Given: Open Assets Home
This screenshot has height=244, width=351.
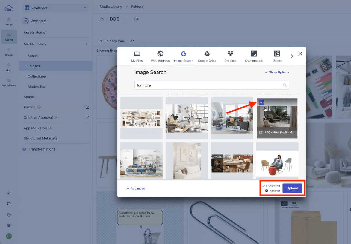Looking at the screenshot, I should tap(34, 32).
